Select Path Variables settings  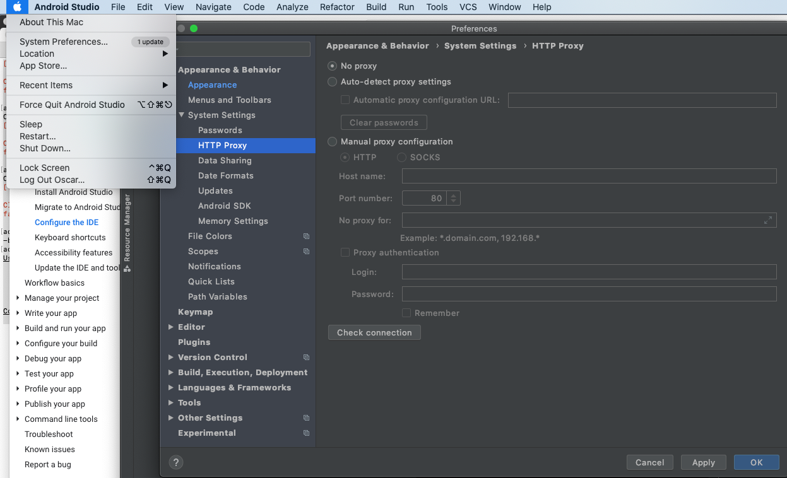[x=218, y=297]
